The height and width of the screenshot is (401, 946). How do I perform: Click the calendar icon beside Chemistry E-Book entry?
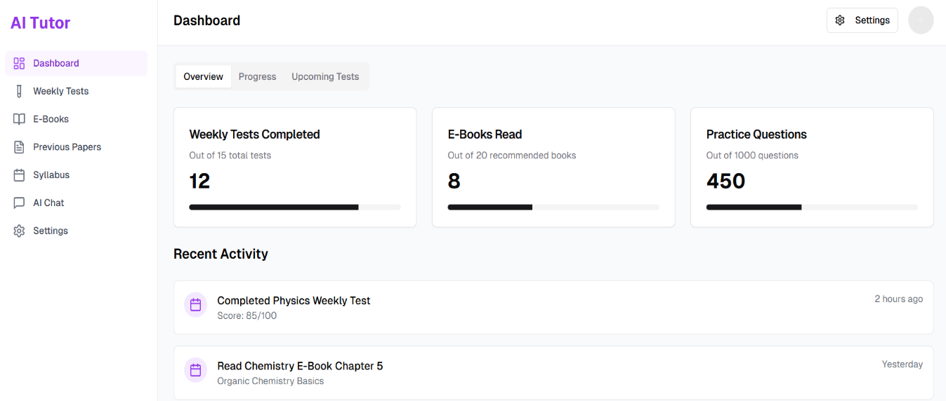point(196,369)
